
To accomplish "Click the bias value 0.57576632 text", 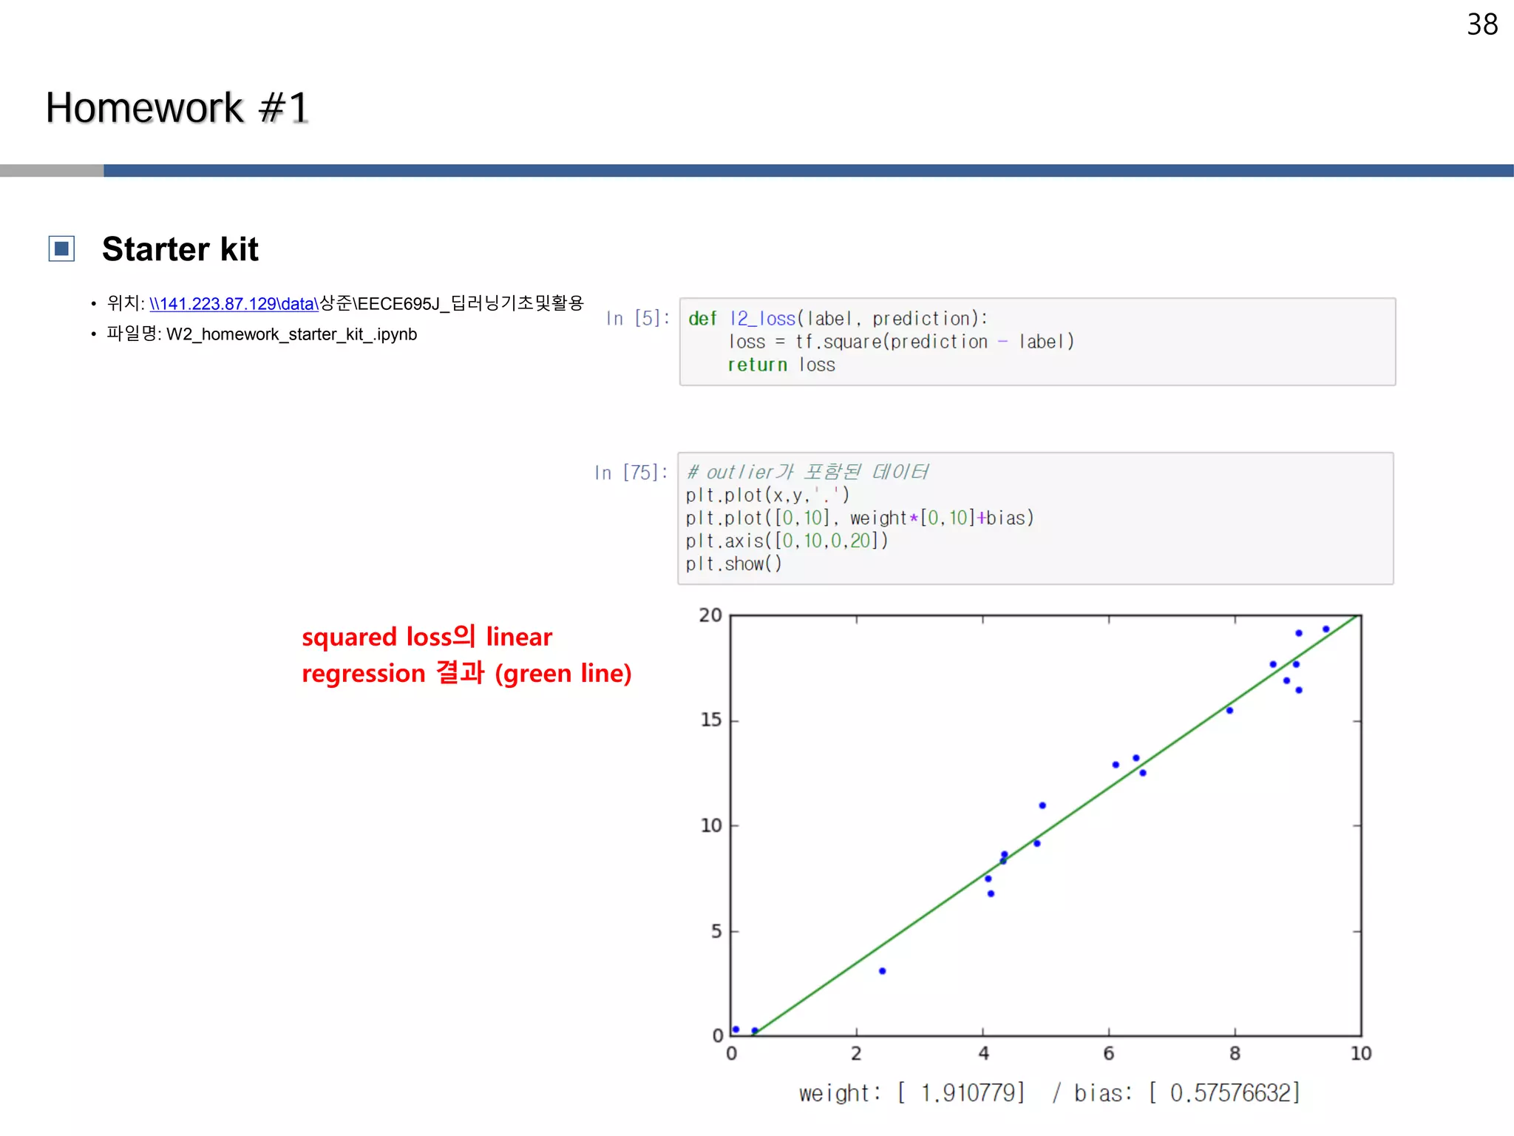I will coord(1230,1092).
